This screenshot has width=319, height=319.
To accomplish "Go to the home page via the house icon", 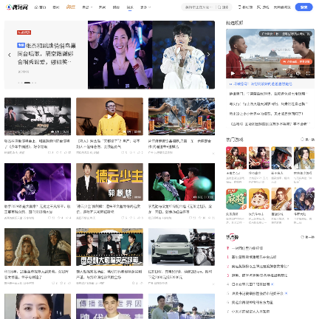I will point(40,7).
